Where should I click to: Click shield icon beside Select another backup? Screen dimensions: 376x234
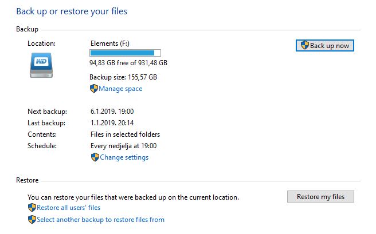[x=32, y=219]
